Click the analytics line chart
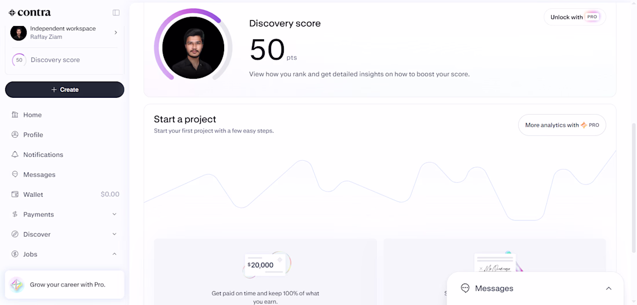The width and height of the screenshot is (637, 305). click(380, 185)
